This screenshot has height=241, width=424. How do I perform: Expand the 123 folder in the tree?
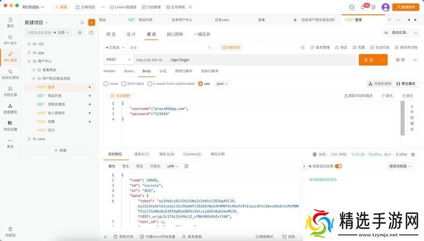[x=29, y=44]
